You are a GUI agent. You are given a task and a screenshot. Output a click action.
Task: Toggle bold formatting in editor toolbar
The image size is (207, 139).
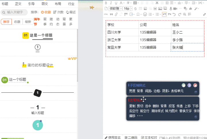click(106, 3)
